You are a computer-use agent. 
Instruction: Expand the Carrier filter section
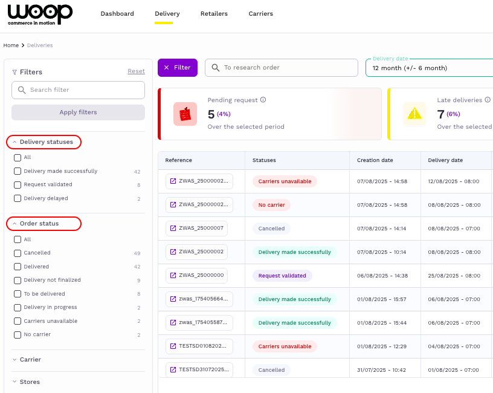point(30,360)
